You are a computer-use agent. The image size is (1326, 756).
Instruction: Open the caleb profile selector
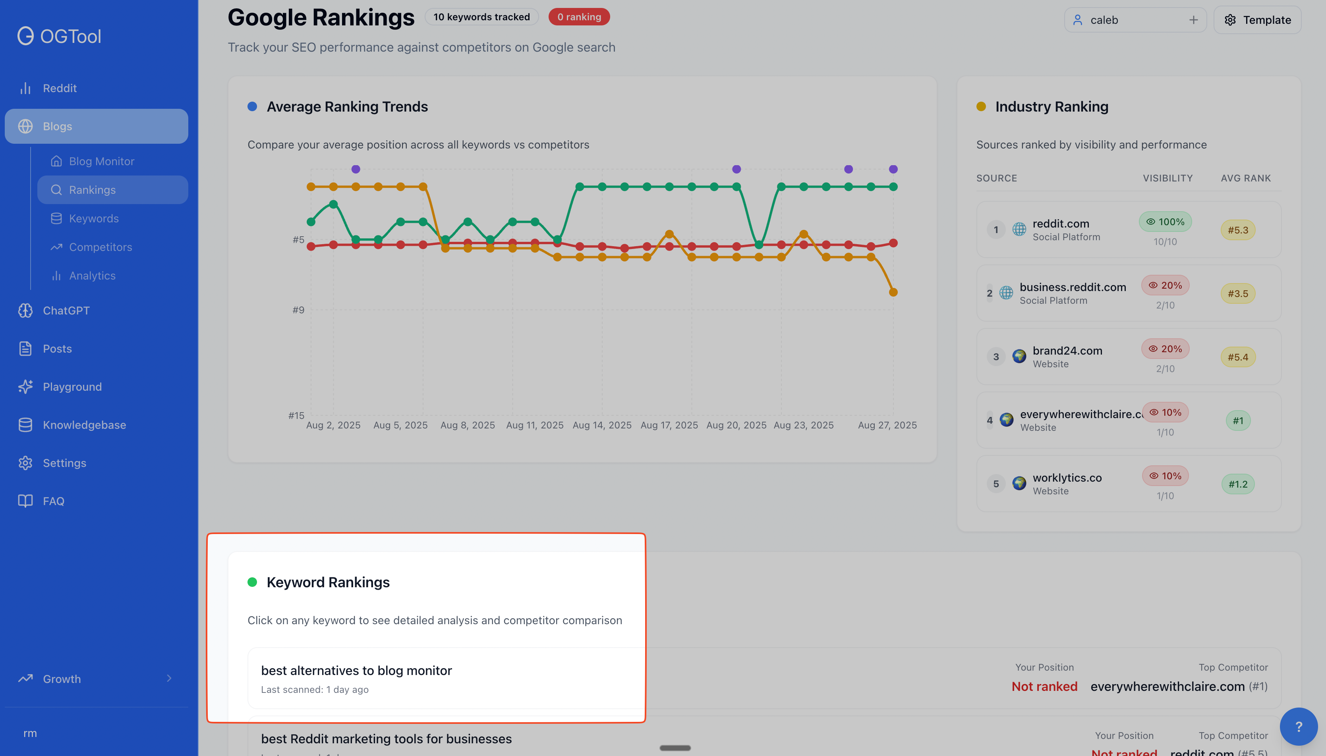click(x=1135, y=20)
